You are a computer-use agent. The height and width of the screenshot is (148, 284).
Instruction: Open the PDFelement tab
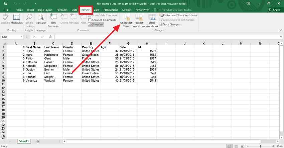[x=111, y=10]
